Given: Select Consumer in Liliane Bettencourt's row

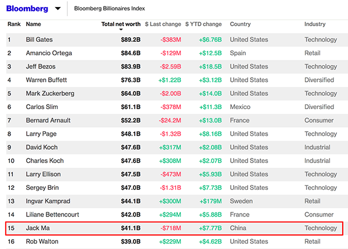Looking at the screenshot, I should pyautogui.click(x=319, y=215).
